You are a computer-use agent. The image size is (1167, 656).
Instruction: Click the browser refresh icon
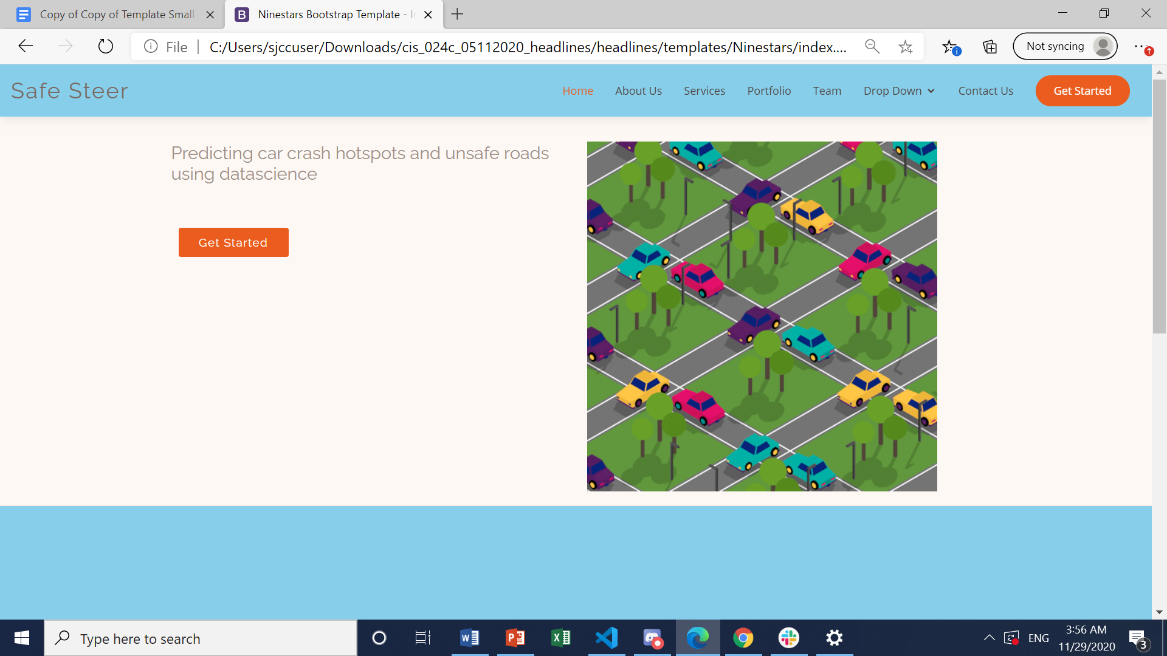coord(106,47)
